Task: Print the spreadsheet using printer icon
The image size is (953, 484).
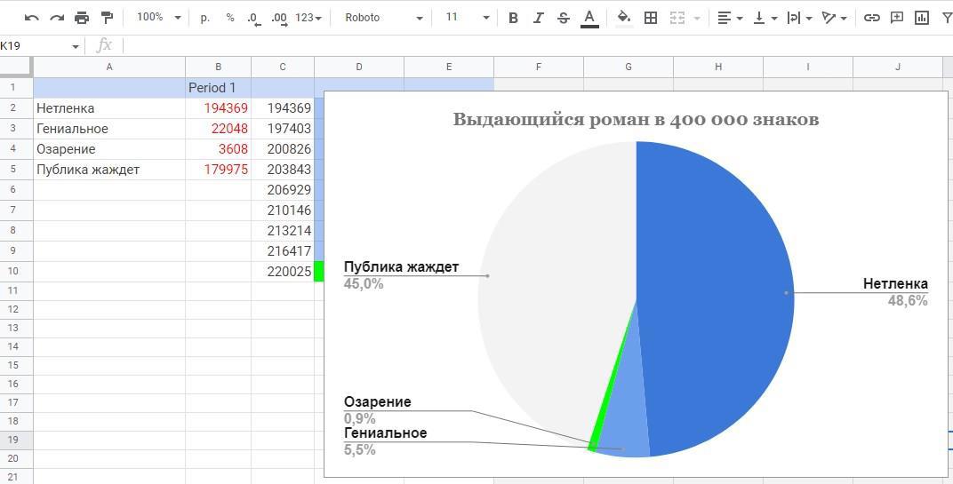Action: click(82, 18)
